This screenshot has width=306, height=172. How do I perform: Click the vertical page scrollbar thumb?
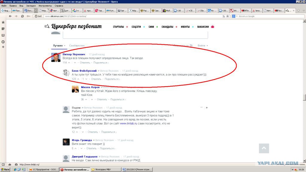click(x=304, y=97)
